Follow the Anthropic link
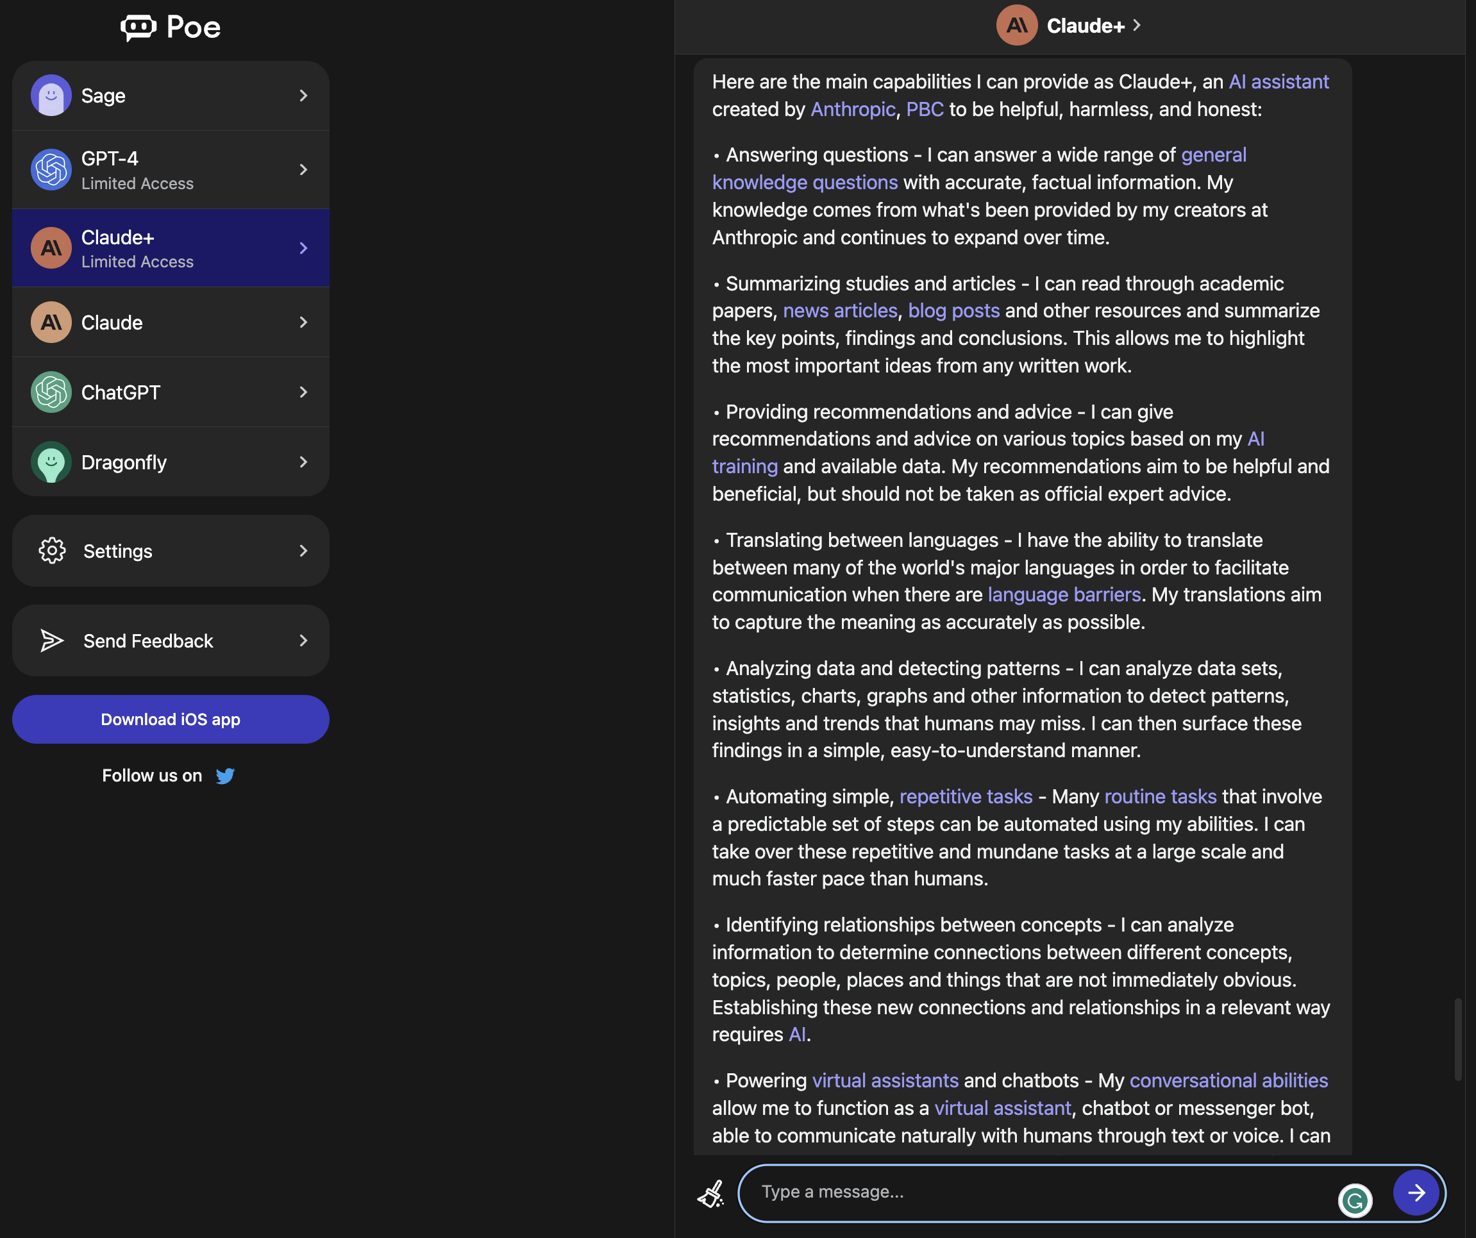 point(853,110)
